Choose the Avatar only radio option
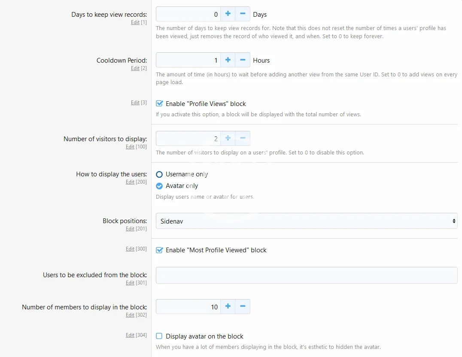The width and height of the screenshot is (462, 357). click(159, 186)
